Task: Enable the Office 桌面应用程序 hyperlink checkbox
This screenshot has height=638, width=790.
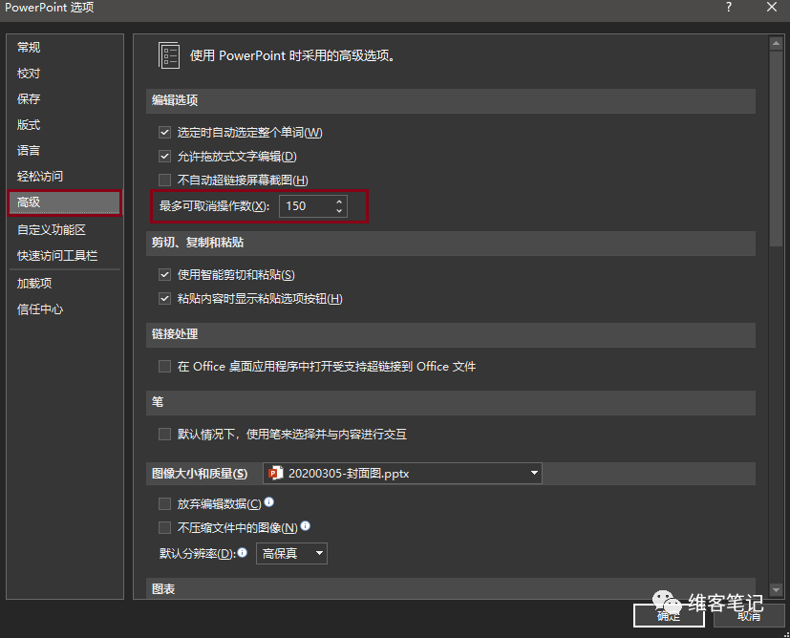Action: click(164, 366)
